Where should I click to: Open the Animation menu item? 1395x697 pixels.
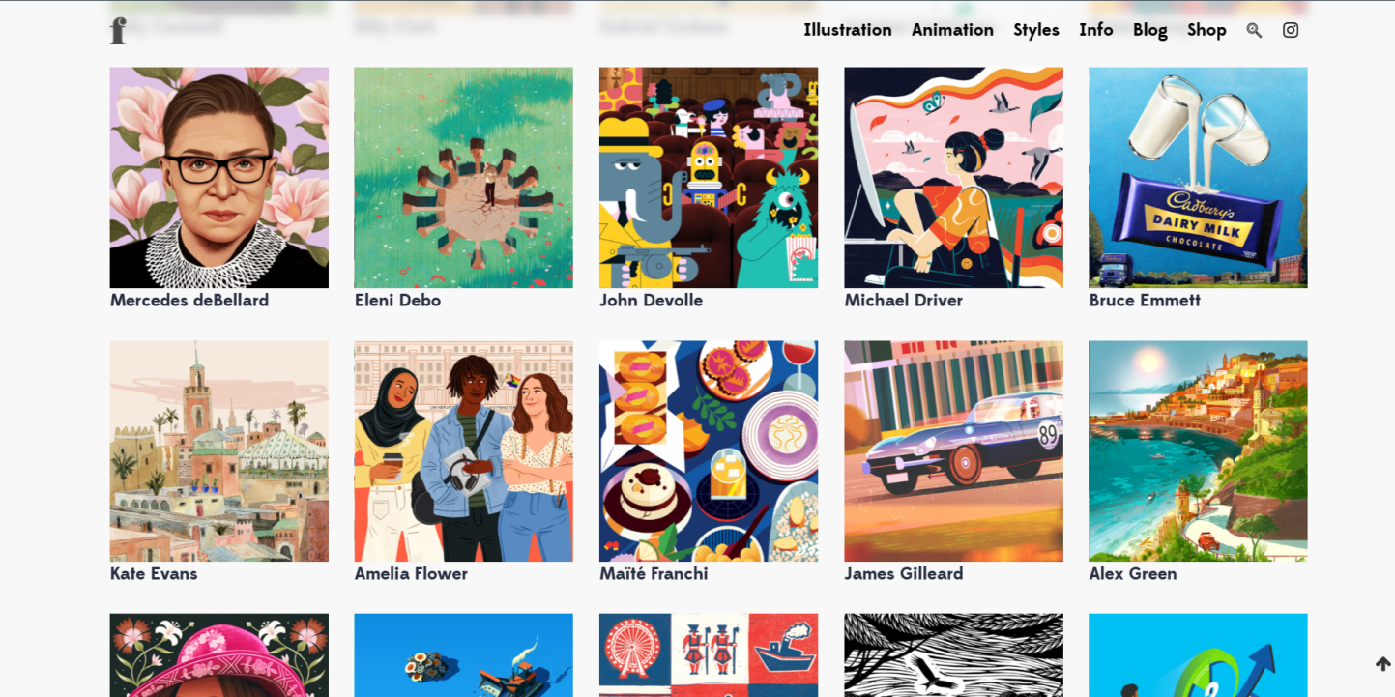(952, 30)
